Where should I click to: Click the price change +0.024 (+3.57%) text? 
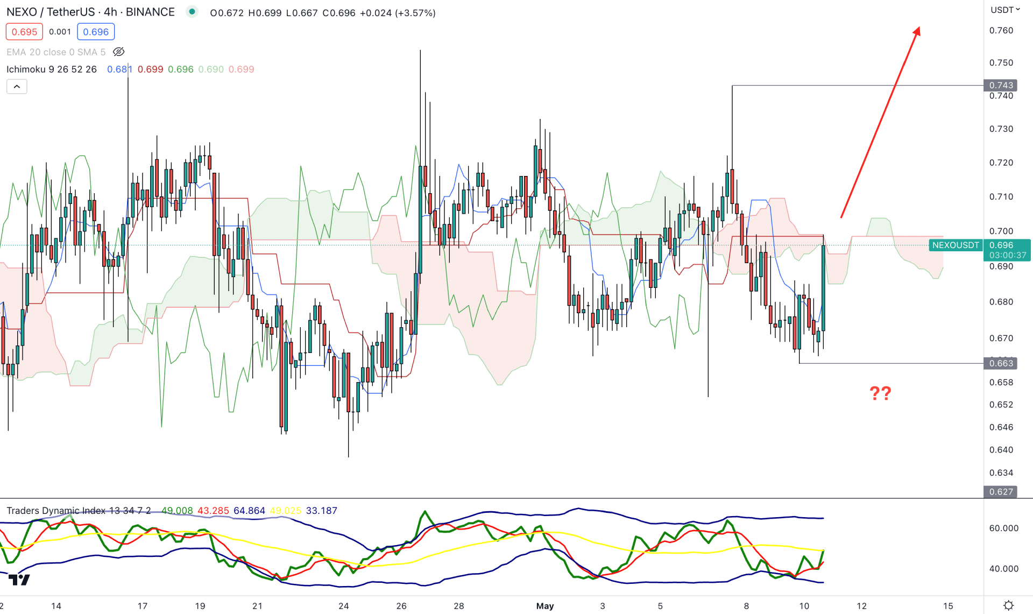398,13
